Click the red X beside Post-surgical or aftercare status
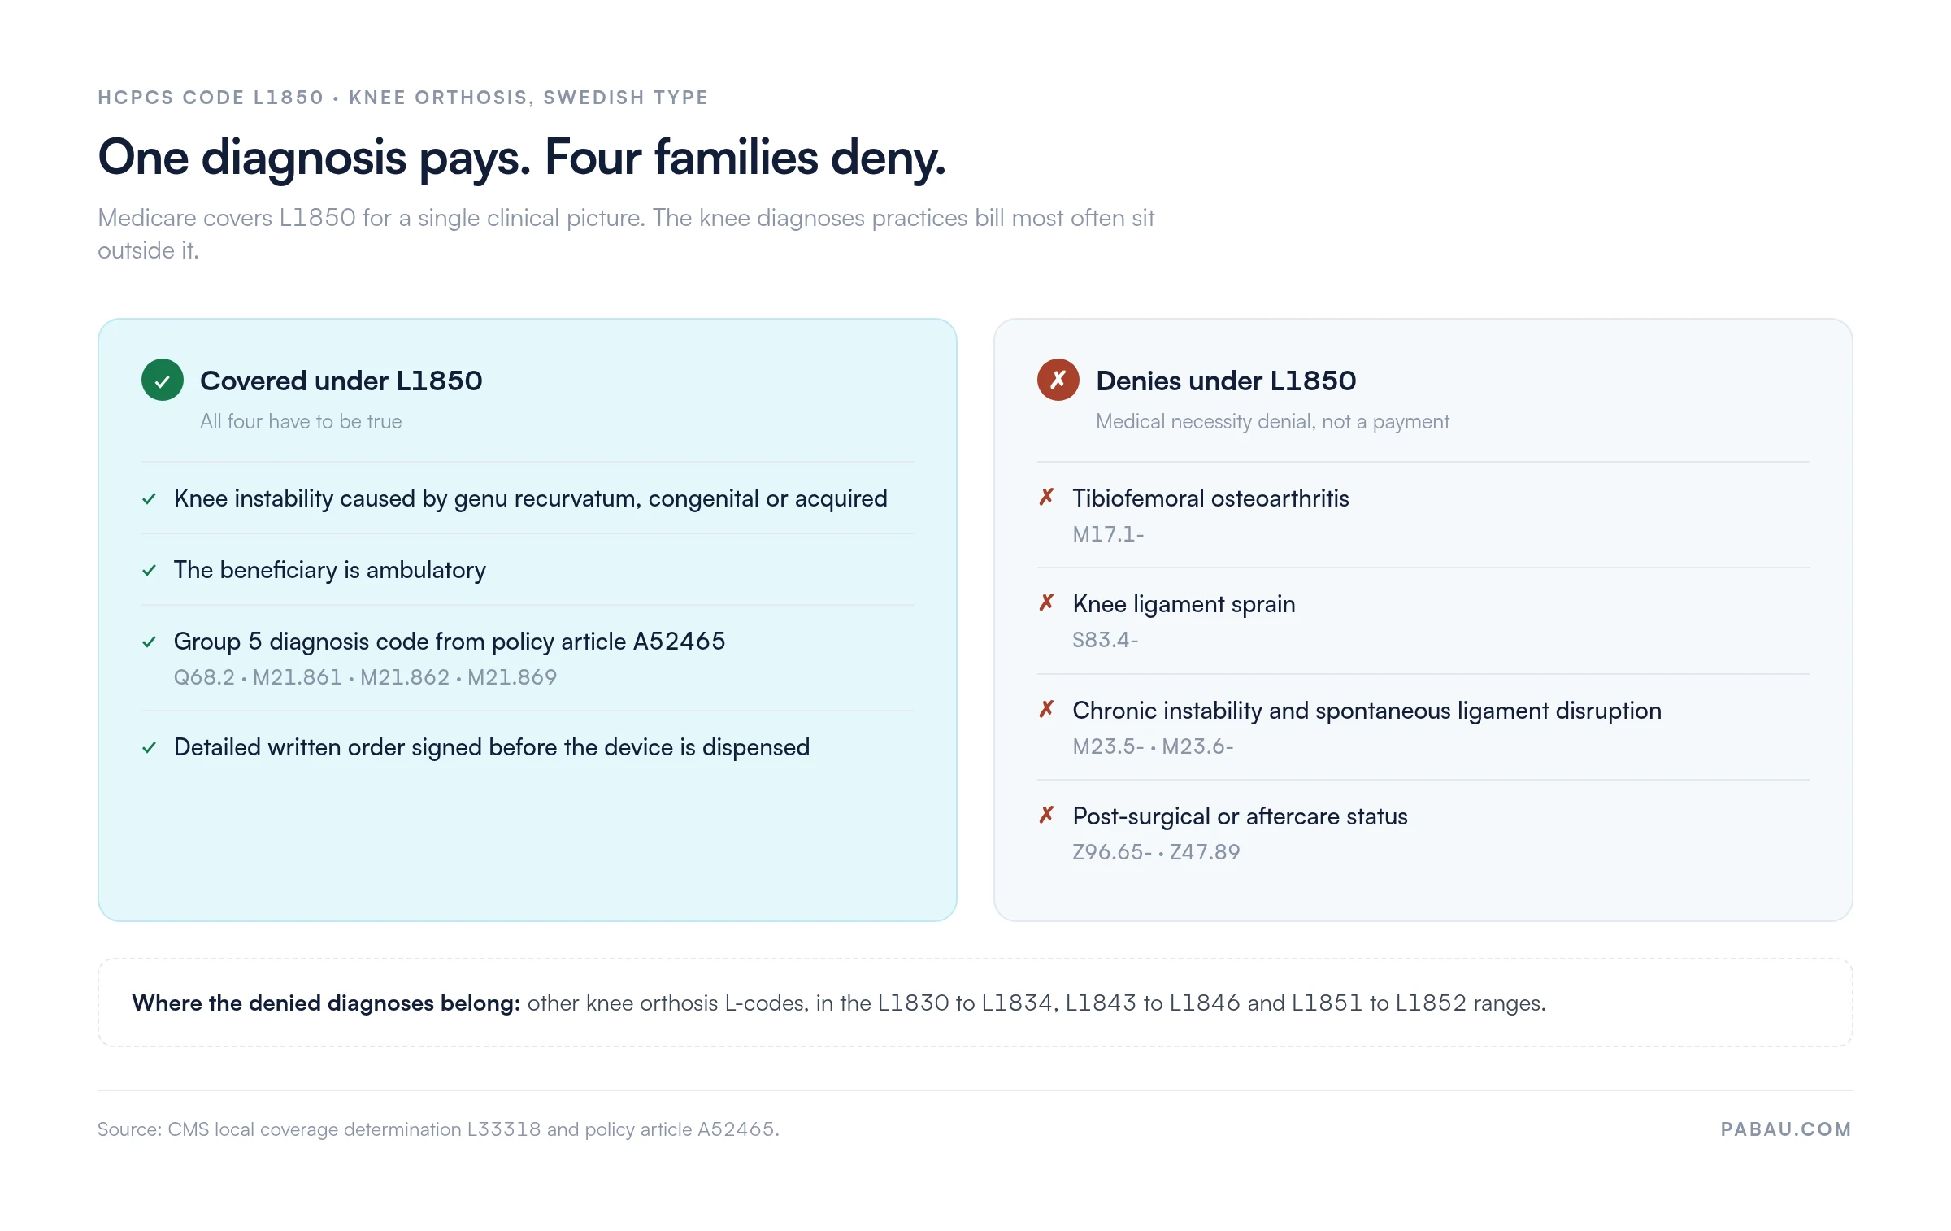Viewport: 1951px width, 1231px height. coord(1046,815)
